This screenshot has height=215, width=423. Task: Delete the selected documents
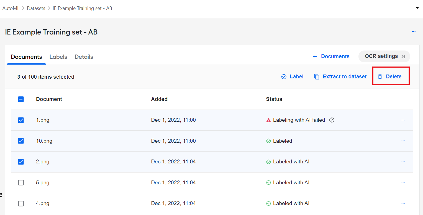pos(390,77)
